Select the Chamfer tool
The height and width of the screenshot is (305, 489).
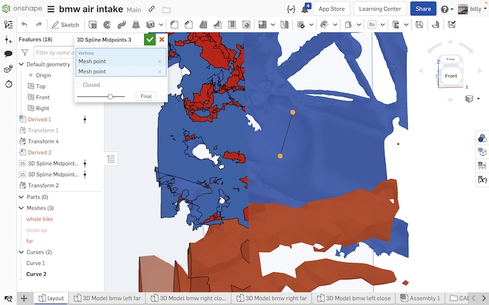188,24
